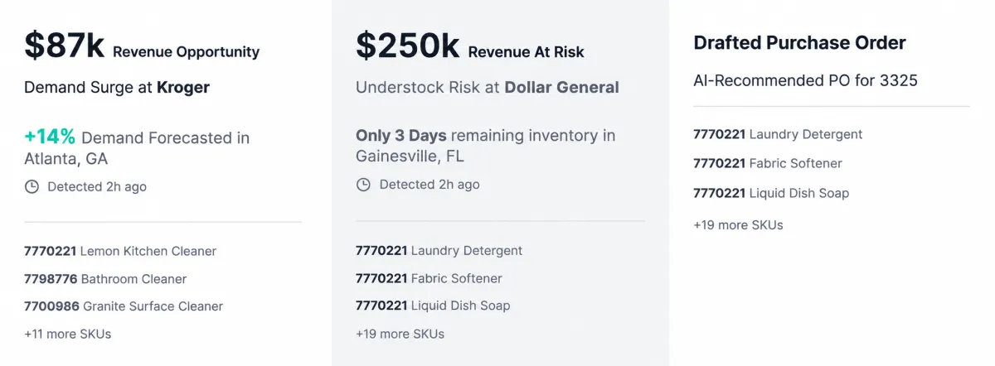The image size is (995, 366).
Task: Select the Drafted Purchase Order title
Action: point(799,43)
